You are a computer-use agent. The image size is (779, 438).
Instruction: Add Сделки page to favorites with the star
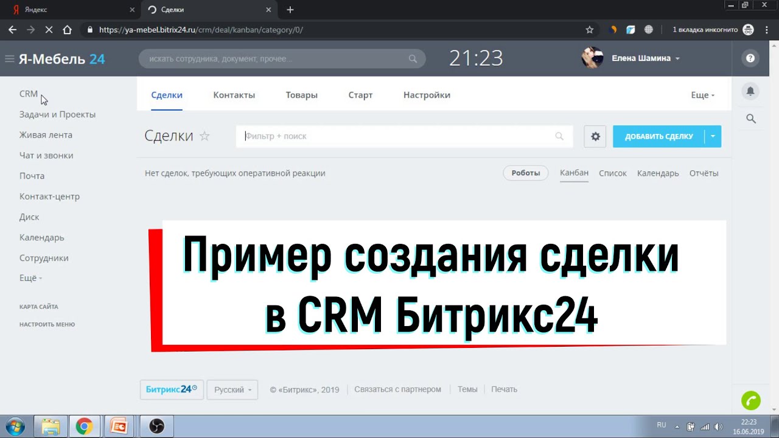[x=204, y=136]
